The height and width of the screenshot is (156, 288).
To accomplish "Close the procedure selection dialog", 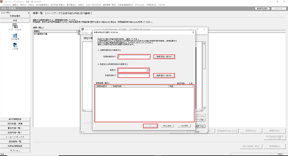I will point(193,32).
